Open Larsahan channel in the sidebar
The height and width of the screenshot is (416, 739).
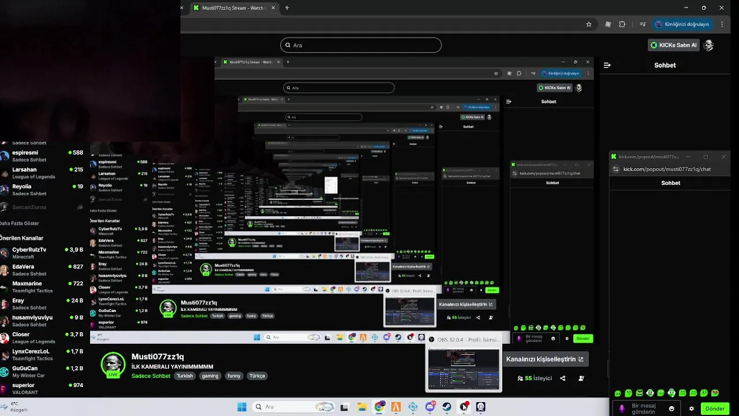[42, 173]
